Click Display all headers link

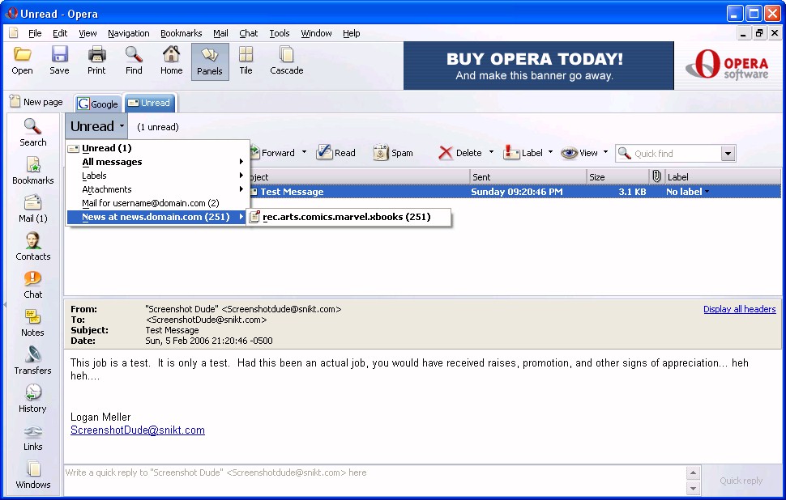tap(739, 309)
